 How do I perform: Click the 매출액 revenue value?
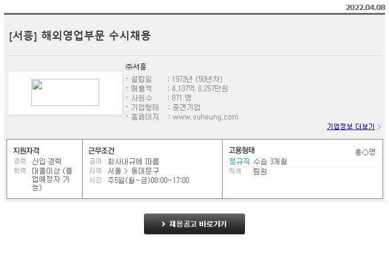tap(200, 88)
